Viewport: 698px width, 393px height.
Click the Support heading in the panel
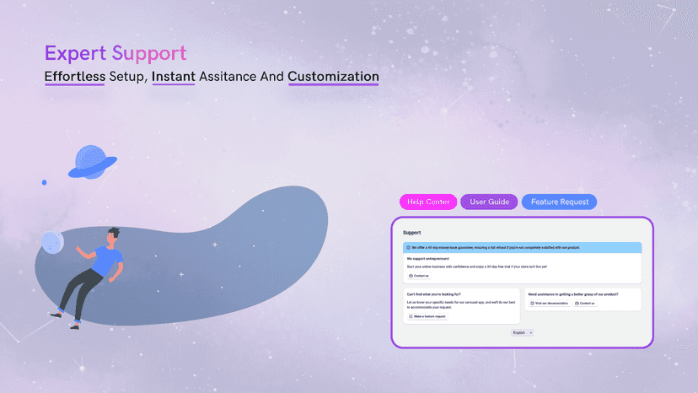point(411,233)
